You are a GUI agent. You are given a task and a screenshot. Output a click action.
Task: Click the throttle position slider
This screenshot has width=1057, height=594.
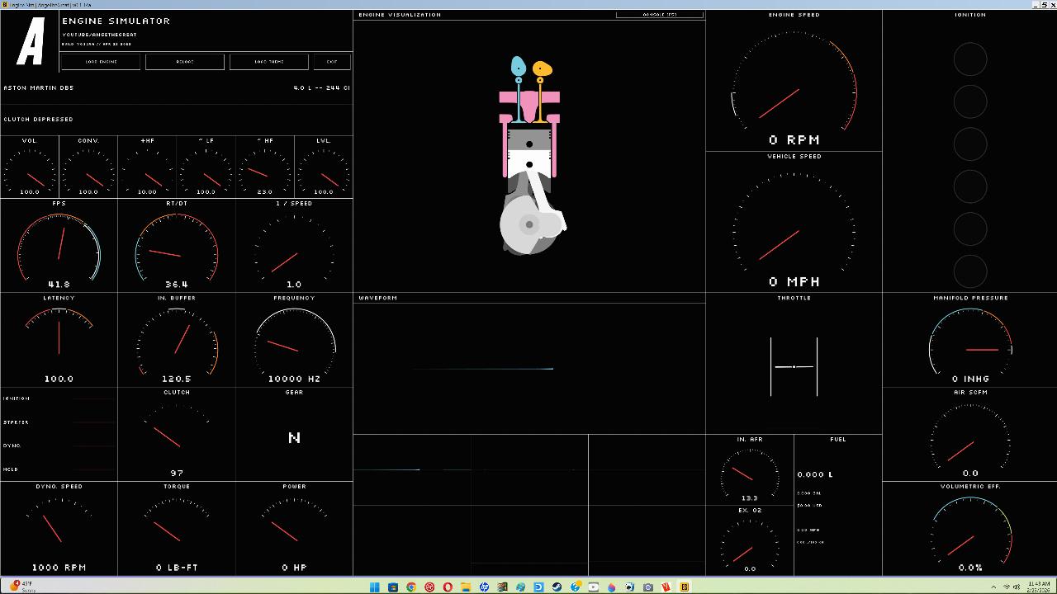pos(794,366)
